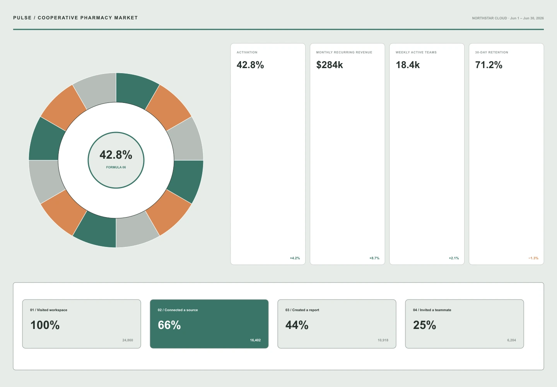The image size is (557, 387).
Task: Click the 24,860 count on Visited workspace
Action: (x=128, y=340)
